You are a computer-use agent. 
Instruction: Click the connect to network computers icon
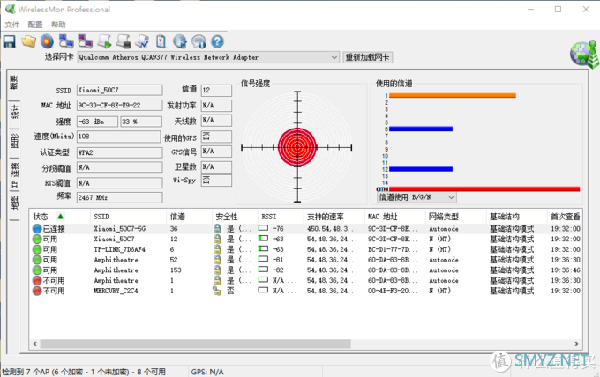pos(66,41)
